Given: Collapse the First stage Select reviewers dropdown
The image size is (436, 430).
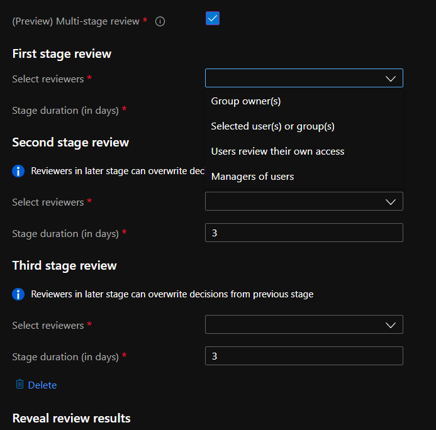Looking at the screenshot, I should point(390,79).
